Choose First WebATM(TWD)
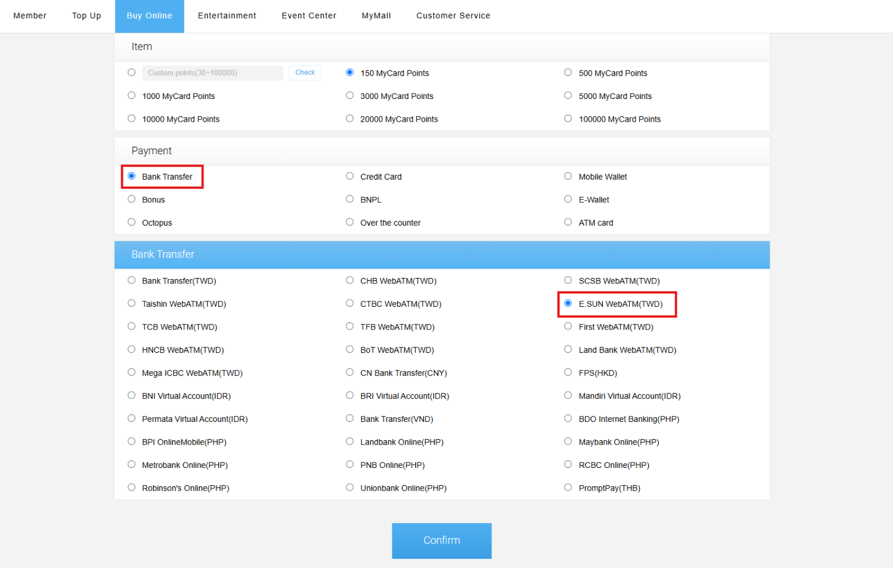Viewport: 893px width, 568px height. click(568, 326)
